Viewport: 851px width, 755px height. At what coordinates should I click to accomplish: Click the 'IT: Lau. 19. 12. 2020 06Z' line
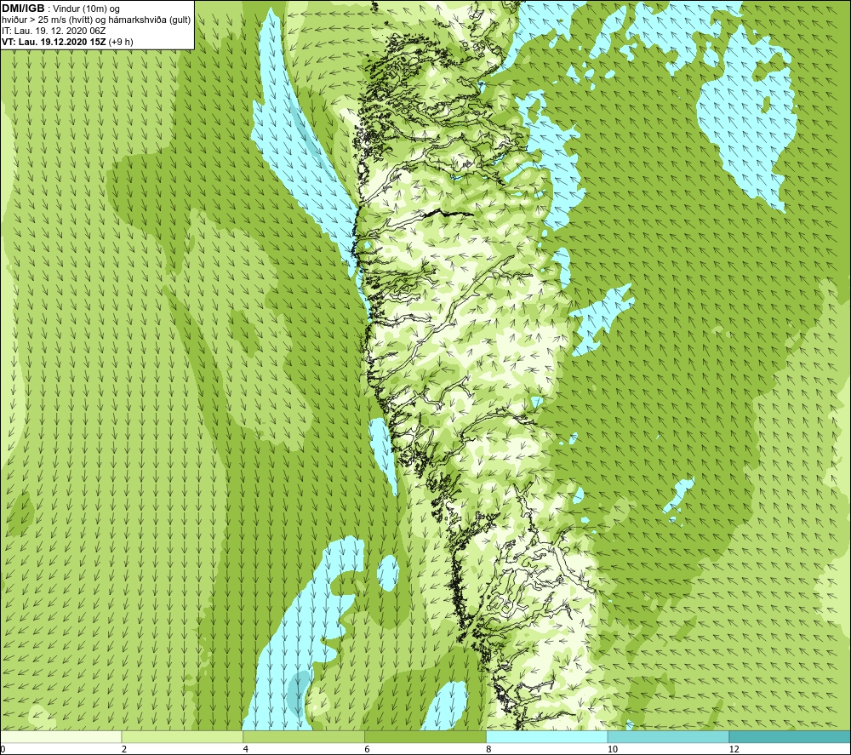tap(54, 31)
